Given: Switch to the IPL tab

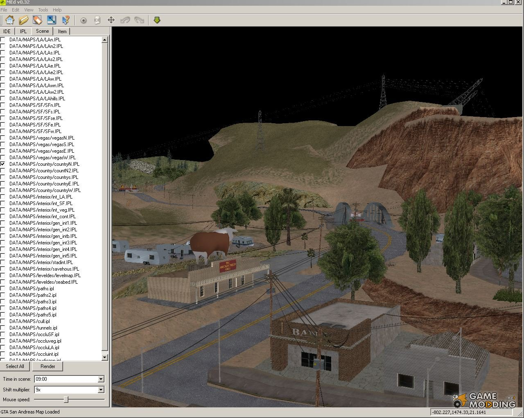Looking at the screenshot, I should point(23,32).
